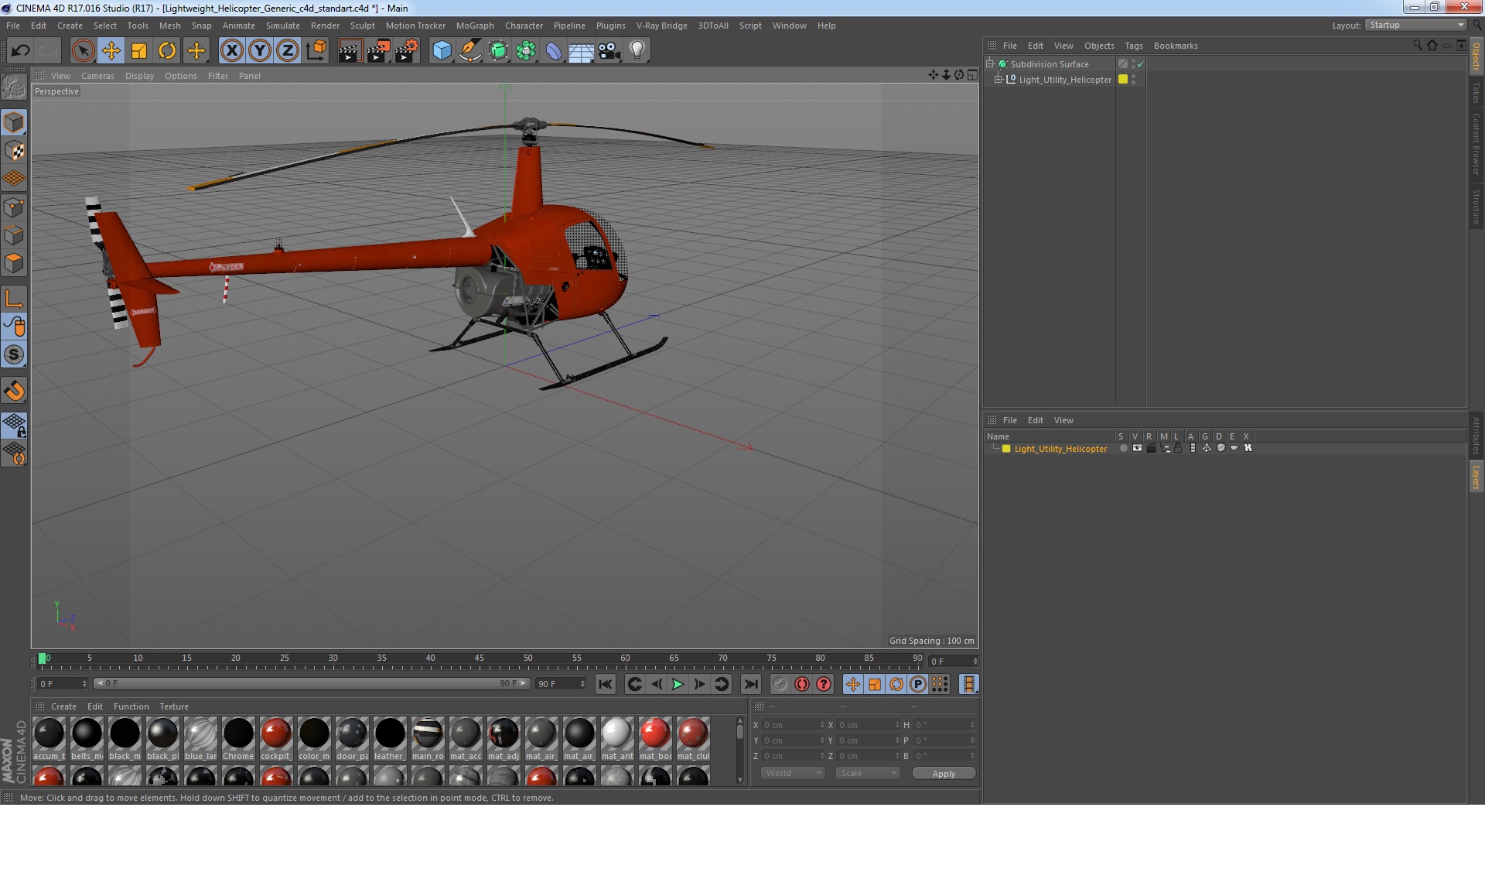Screen dimensions: 1485x896
Task: Select the Rotate tool icon
Action: pos(167,51)
